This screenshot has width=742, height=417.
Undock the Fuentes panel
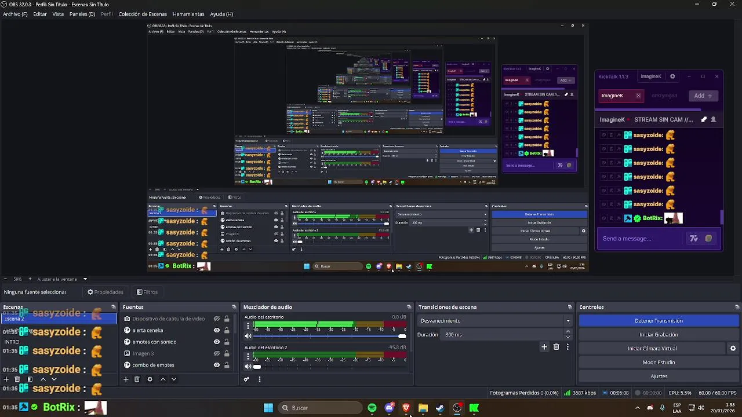(x=234, y=307)
